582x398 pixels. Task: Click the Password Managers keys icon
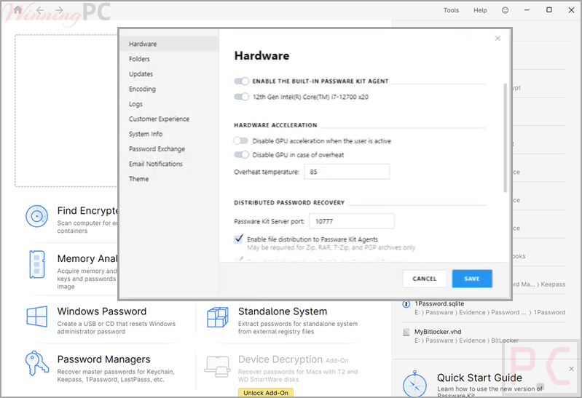pos(36,363)
